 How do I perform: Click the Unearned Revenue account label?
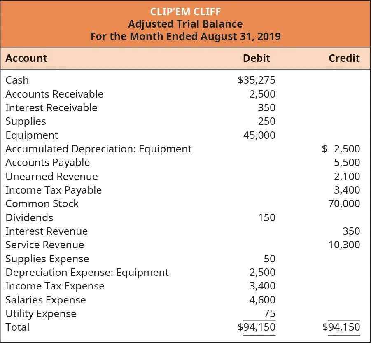point(51,177)
